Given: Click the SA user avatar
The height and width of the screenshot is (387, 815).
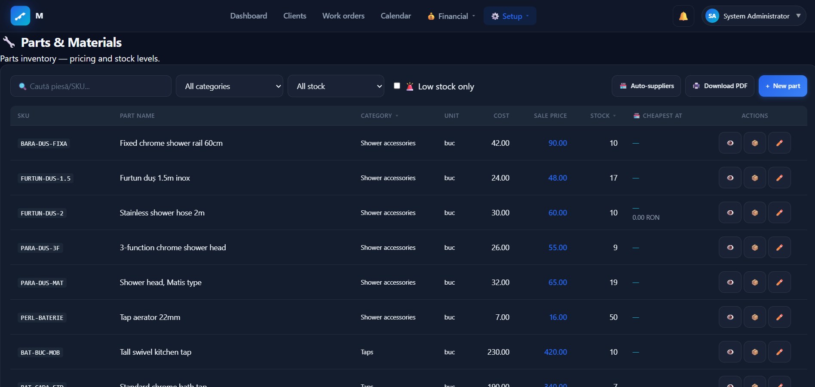Looking at the screenshot, I should (712, 16).
